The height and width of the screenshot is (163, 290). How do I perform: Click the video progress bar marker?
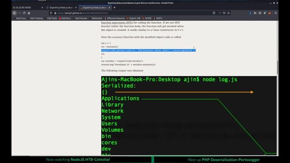(153, 159)
